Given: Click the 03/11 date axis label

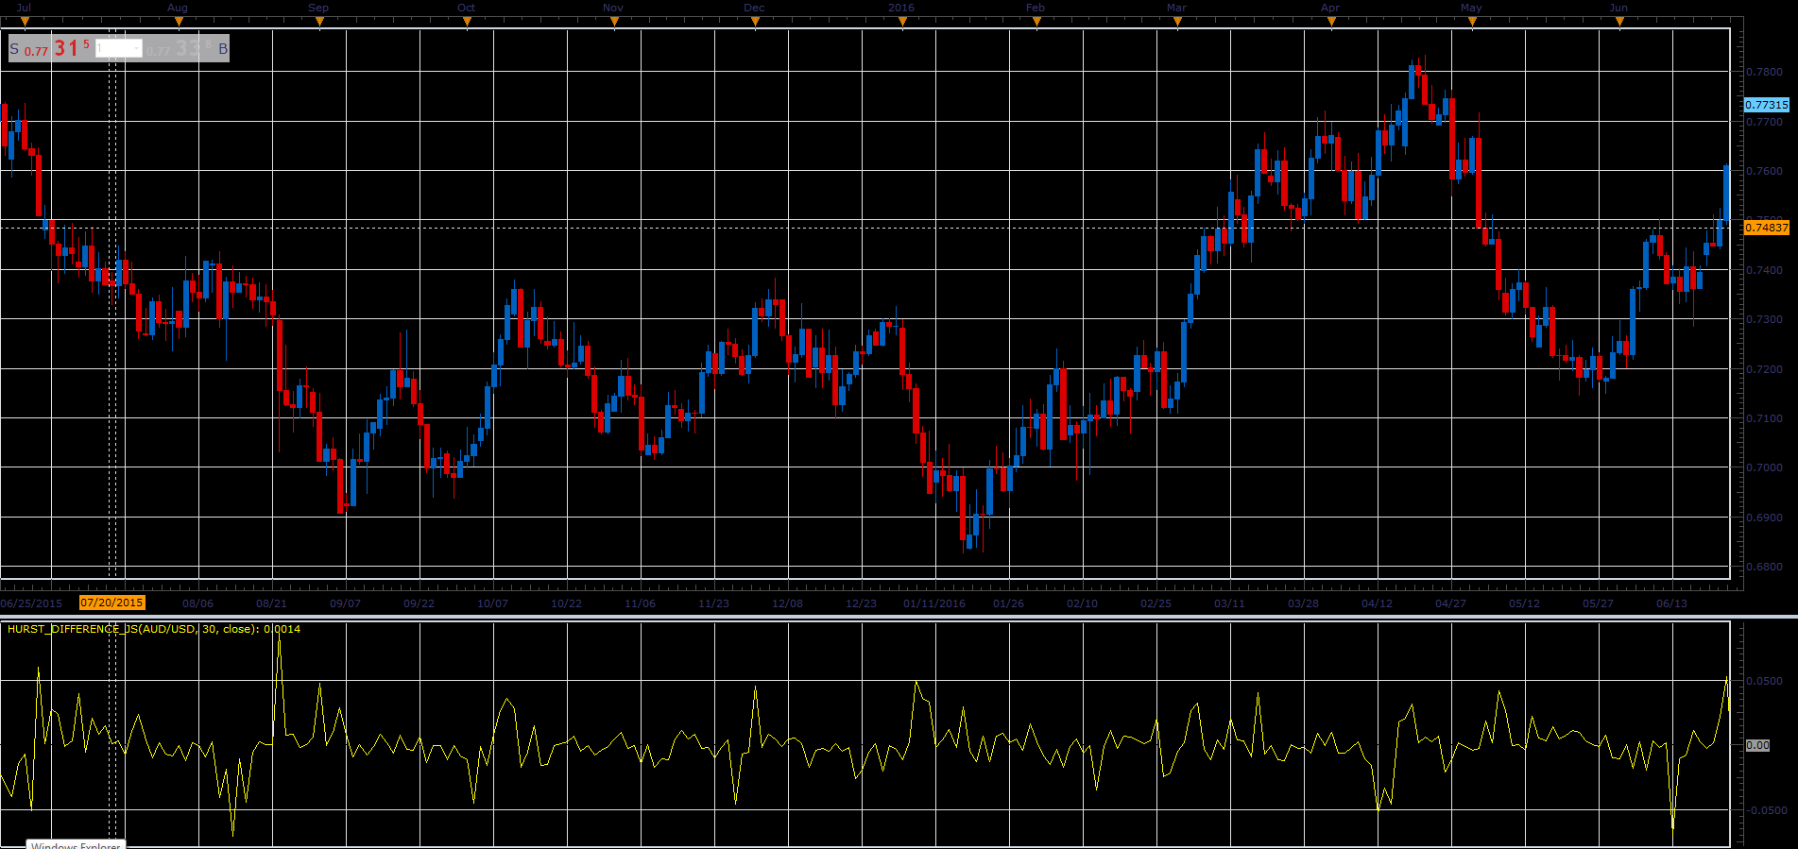Looking at the screenshot, I should pos(1229,603).
